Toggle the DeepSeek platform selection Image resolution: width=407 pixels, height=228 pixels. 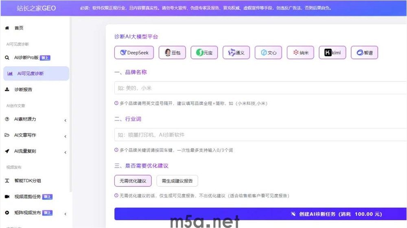134,53
